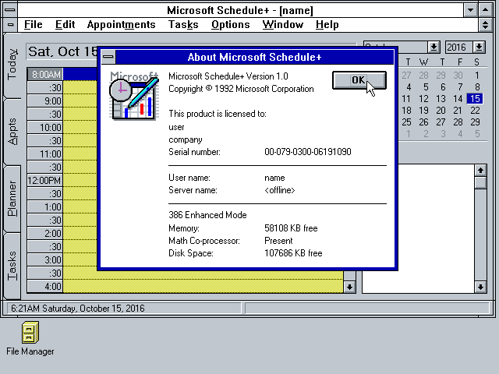Switch to the Appts tab
Viewport: 499px width, 374px height.
point(12,132)
